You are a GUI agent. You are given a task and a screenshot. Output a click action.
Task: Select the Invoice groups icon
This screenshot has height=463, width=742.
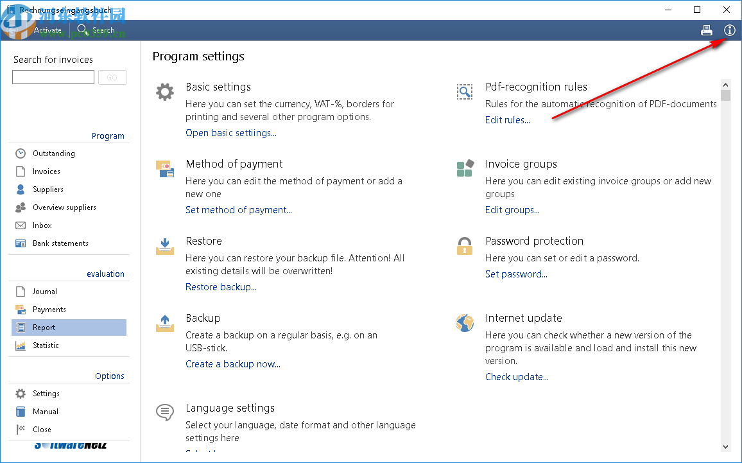point(465,168)
